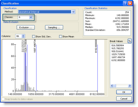
Task: Enable Show Mean checkbox
Action: coord(61,36)
